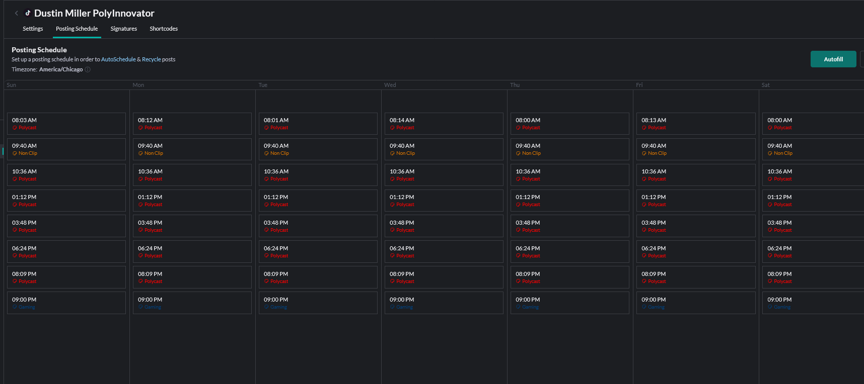This screenshot has height=384, width=864.
Task: Click the TikTok account icon
Action: [28, 13]
